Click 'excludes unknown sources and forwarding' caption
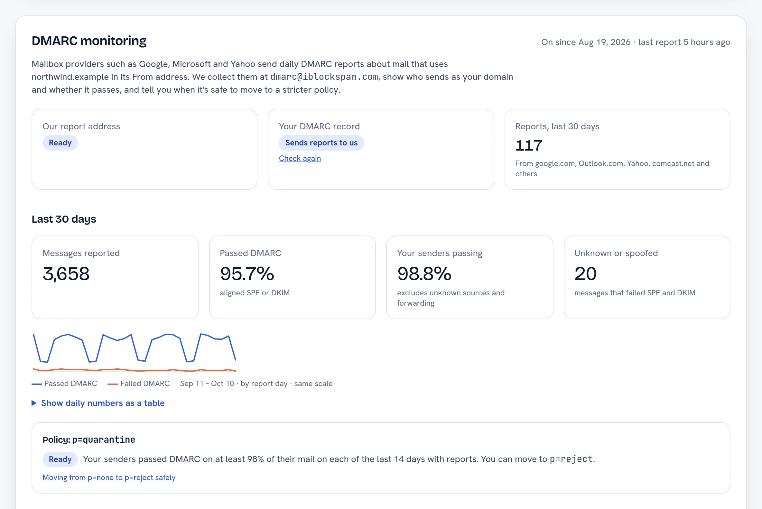762x509 pixels. coord(451,298)
